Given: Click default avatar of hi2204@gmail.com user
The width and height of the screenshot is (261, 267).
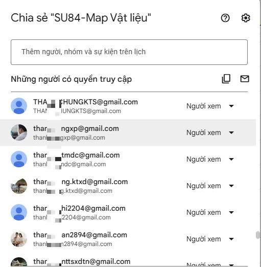Looking at the screenshot, I should [x=19, y=212].
